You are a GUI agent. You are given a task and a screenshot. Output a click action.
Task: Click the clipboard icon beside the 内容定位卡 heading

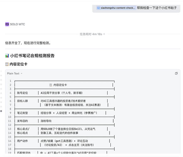click(7, 64)
